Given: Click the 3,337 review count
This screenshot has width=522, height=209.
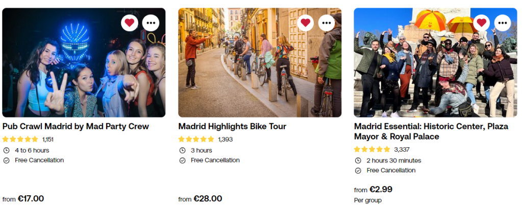Looking at the screenshot, I should click(x=402, y=149).
